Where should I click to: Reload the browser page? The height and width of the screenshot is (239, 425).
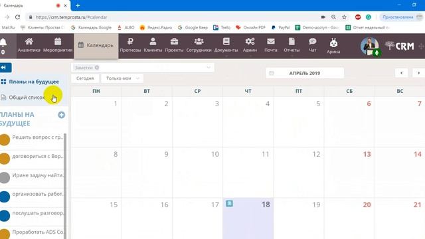(x=18, y=17)
